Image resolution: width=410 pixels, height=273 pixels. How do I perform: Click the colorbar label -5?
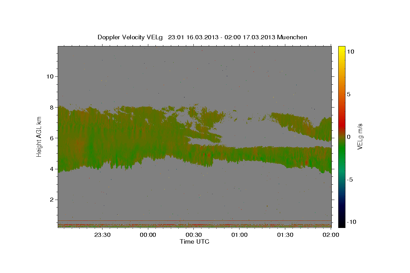(350, 179)
